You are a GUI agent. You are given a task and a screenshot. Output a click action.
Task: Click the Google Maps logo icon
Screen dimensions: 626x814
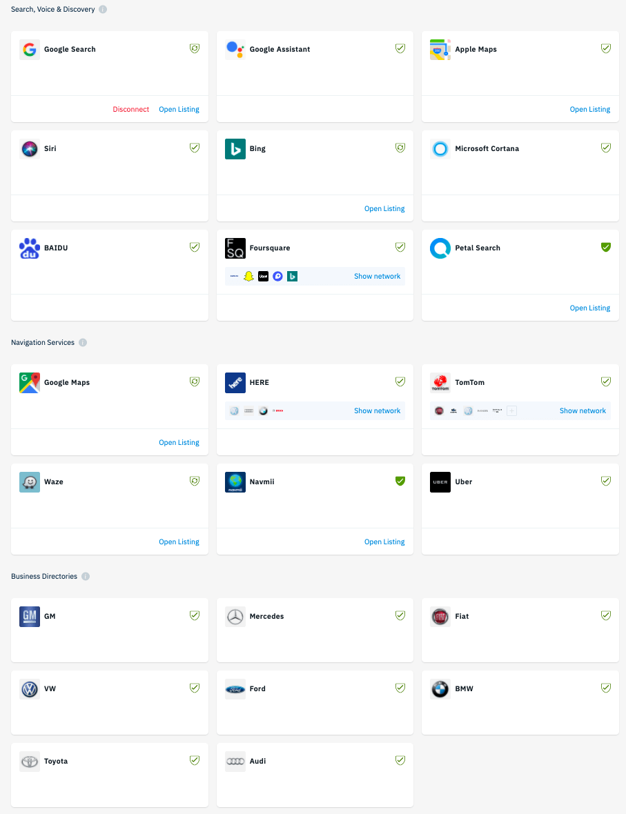click(x=30, y=383)
